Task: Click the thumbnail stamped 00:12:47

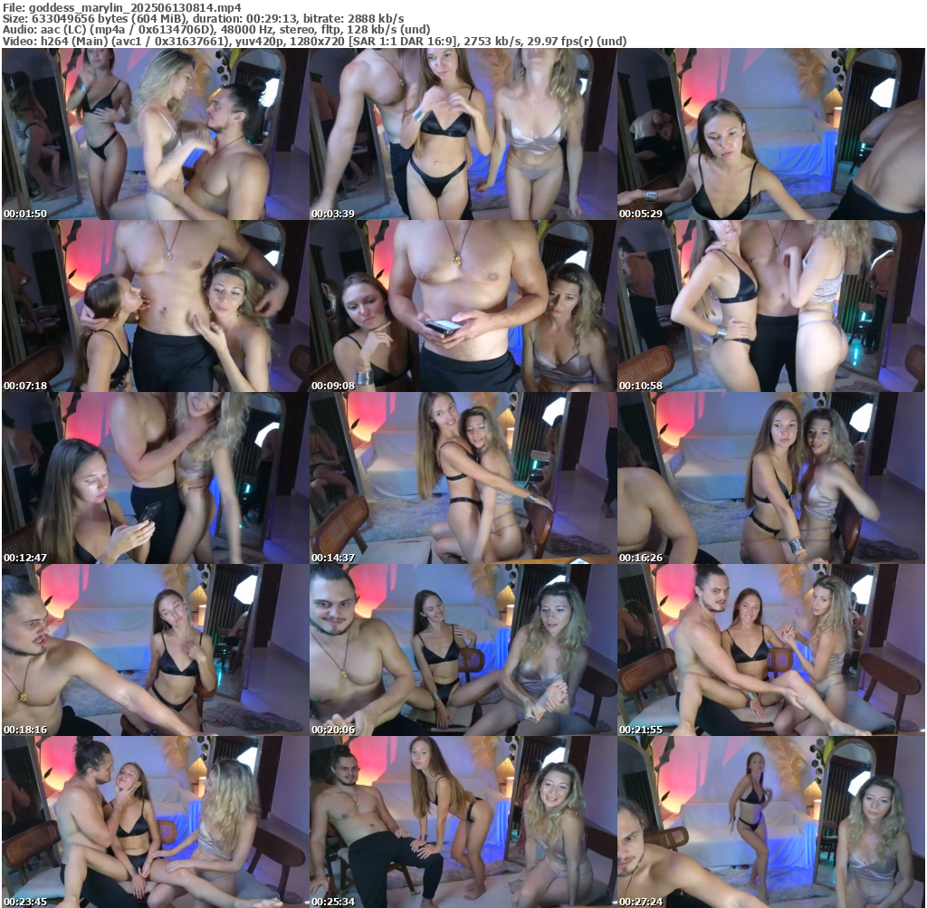Action: (156, 478)
